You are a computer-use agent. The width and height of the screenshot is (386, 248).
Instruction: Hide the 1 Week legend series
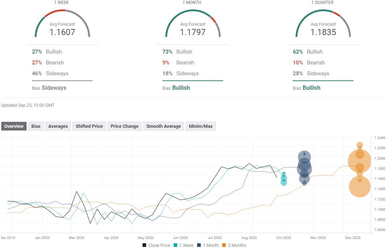pyautogui.click(x=183, y=245)
